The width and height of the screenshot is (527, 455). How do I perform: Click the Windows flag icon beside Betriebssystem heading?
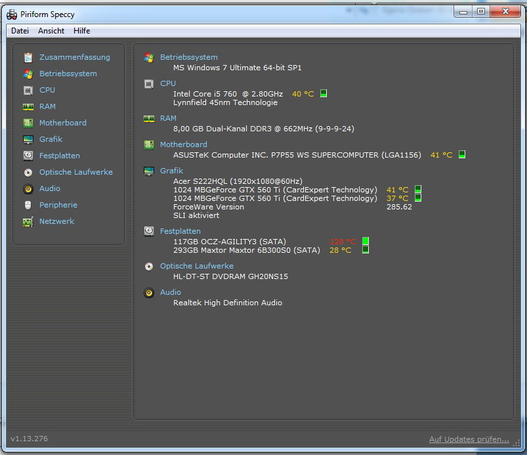(x=149, y=58)
